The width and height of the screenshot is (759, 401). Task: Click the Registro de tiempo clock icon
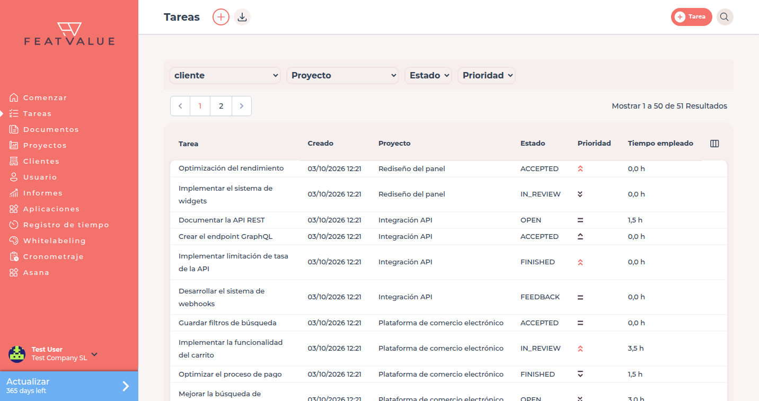14,225
